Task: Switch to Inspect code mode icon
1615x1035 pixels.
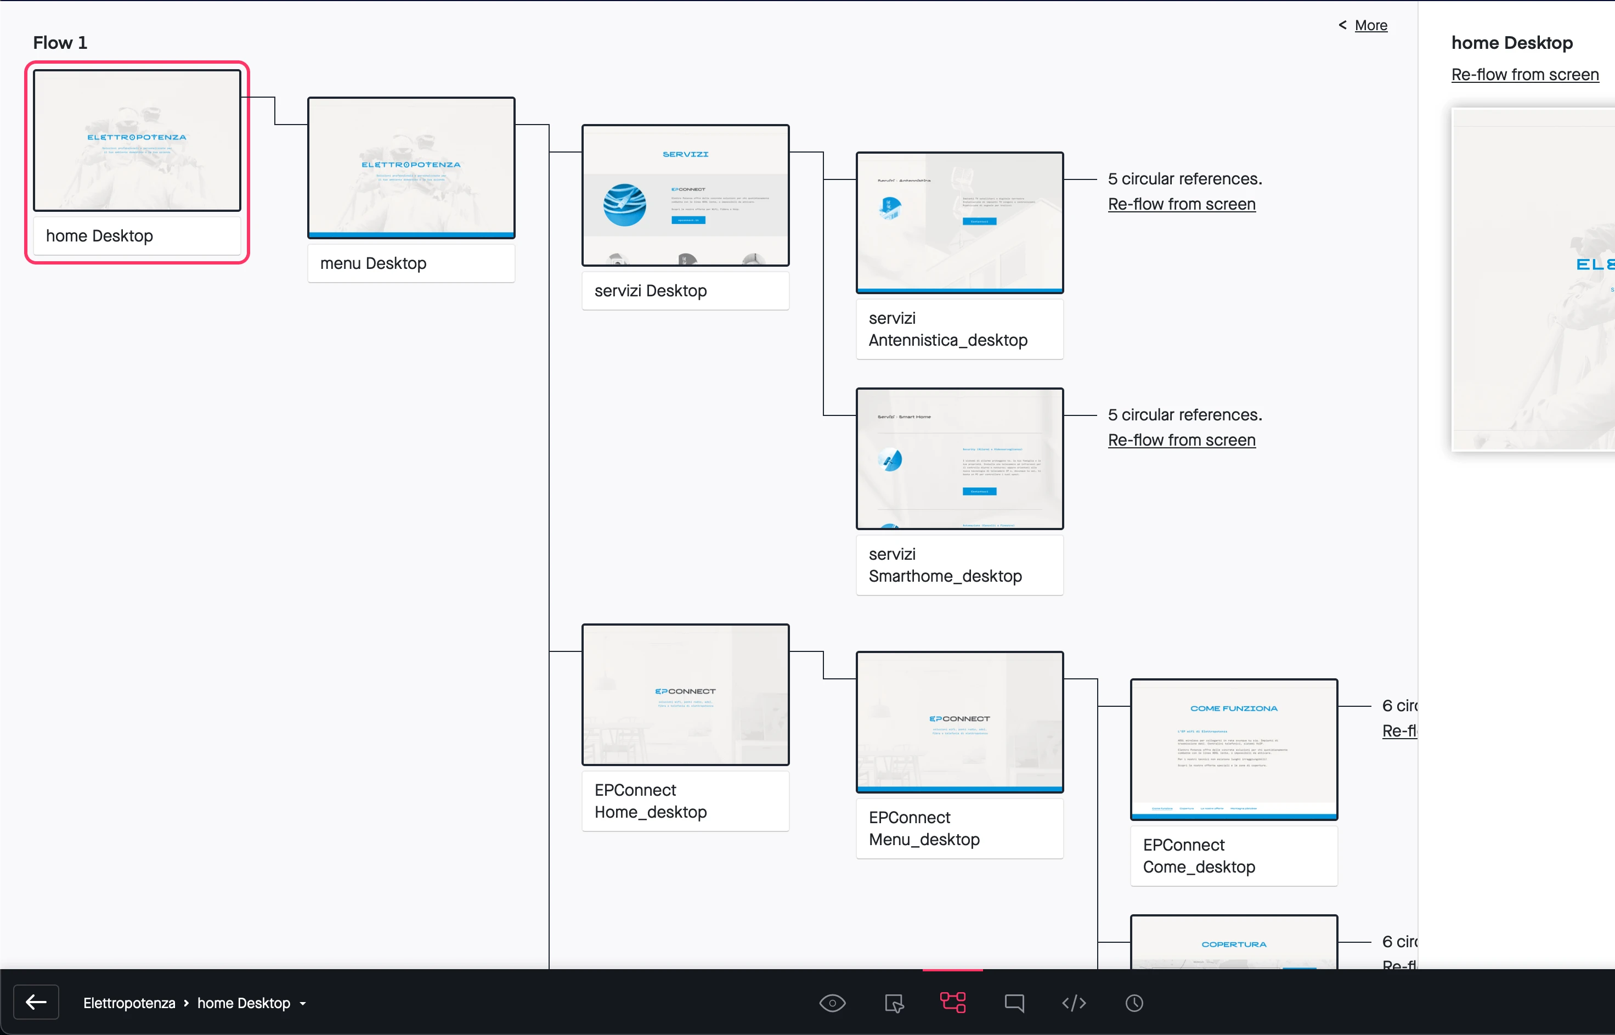Action: click(x=1074, y=1003)
